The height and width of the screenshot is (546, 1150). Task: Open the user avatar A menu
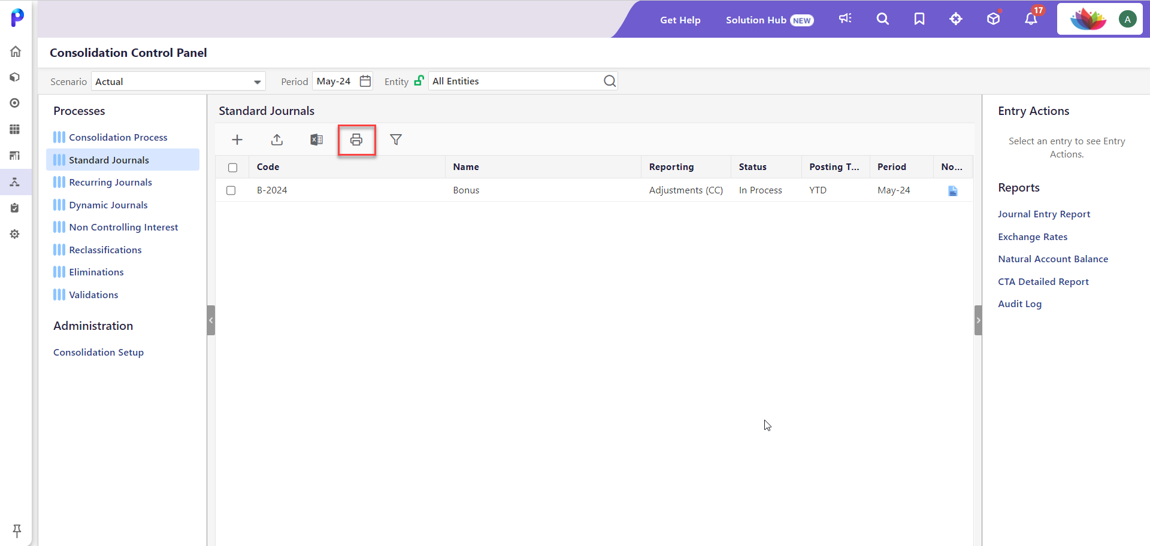[x=1128, y=19]
